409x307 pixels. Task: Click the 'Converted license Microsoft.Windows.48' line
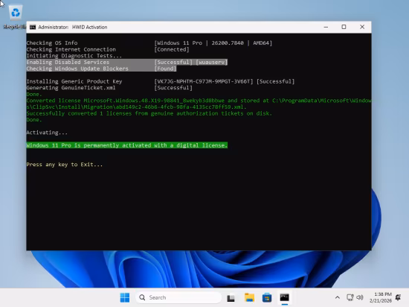[x=199, y=101]
